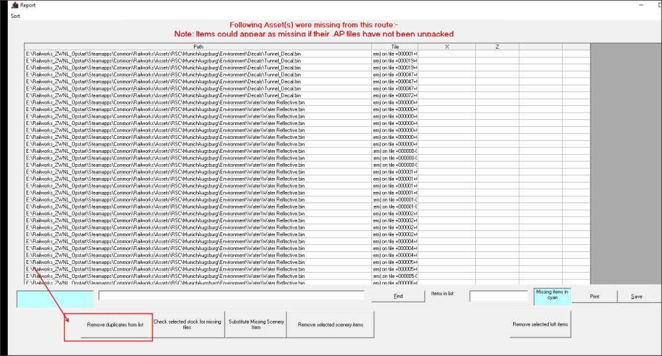This screenshot has height=356, width=662.
Task: Click the Path column header
Action: click(198, 46)
